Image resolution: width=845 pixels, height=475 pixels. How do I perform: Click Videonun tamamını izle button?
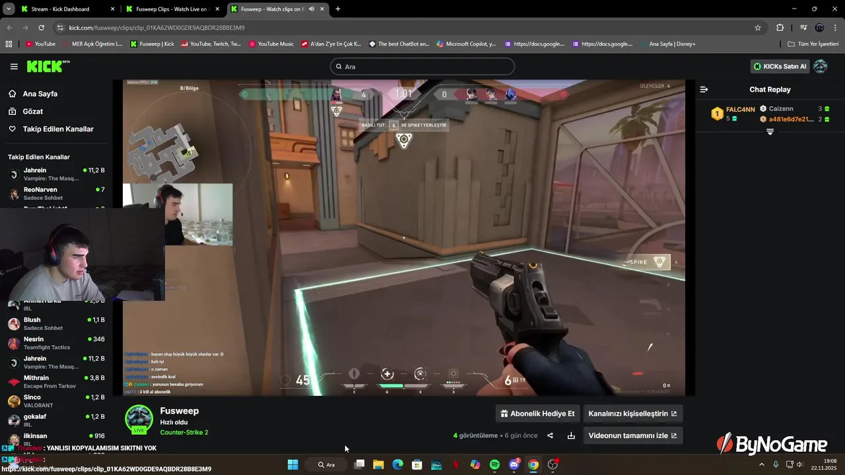point(632,435)
